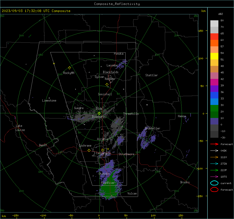
Task: Click the Innisfail city label
Action: pyautogui.click(x=105, y=94)
